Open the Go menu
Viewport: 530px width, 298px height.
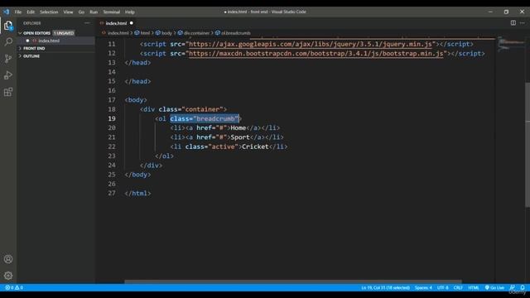(x=81, y=12)
